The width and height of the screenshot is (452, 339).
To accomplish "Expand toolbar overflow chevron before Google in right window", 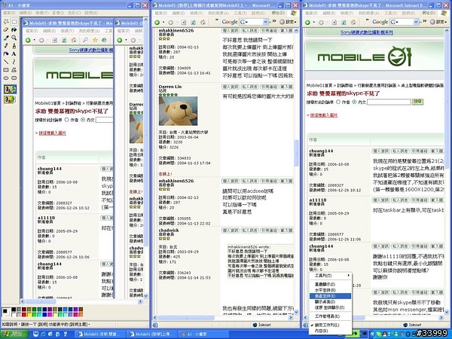I will 368,20.
